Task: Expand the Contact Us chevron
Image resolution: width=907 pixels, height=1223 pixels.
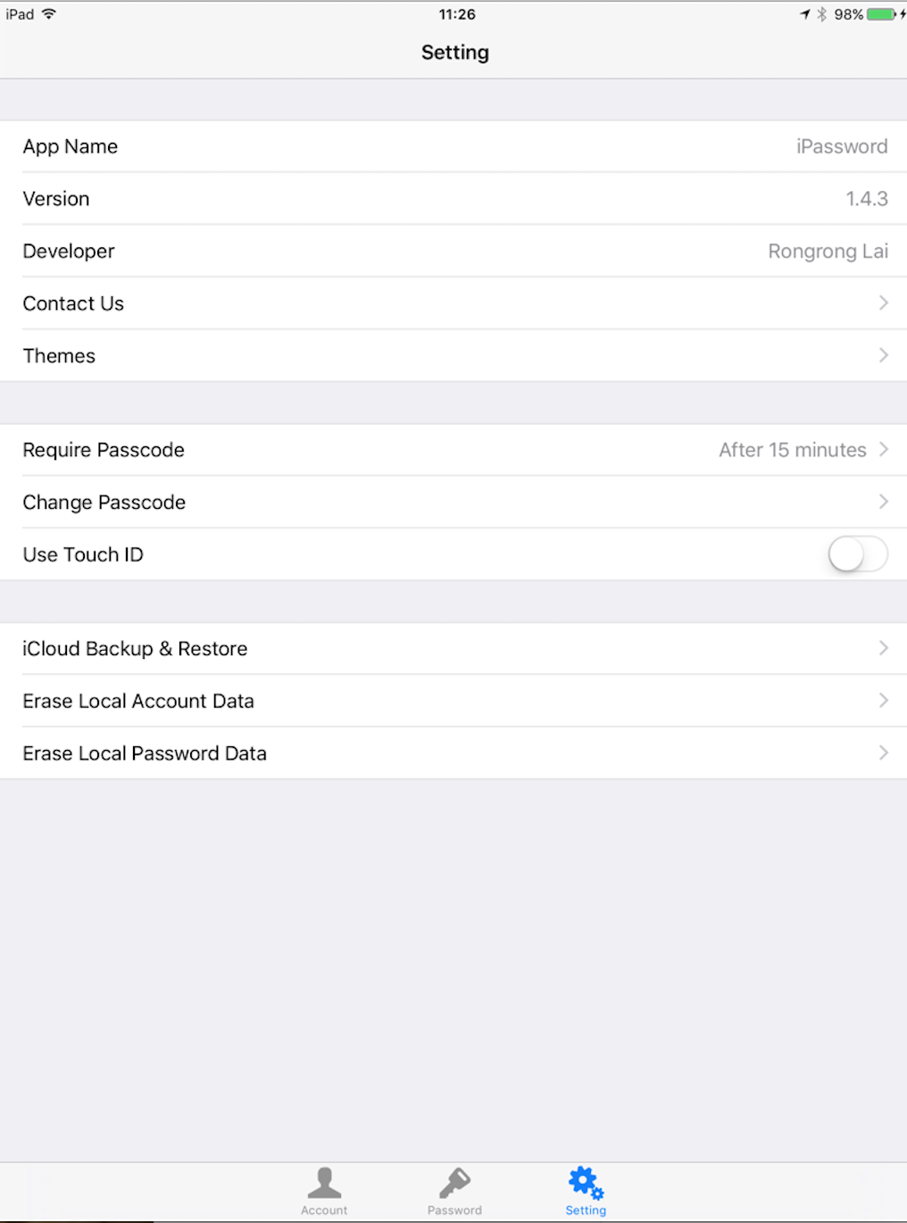Action: 883,303
